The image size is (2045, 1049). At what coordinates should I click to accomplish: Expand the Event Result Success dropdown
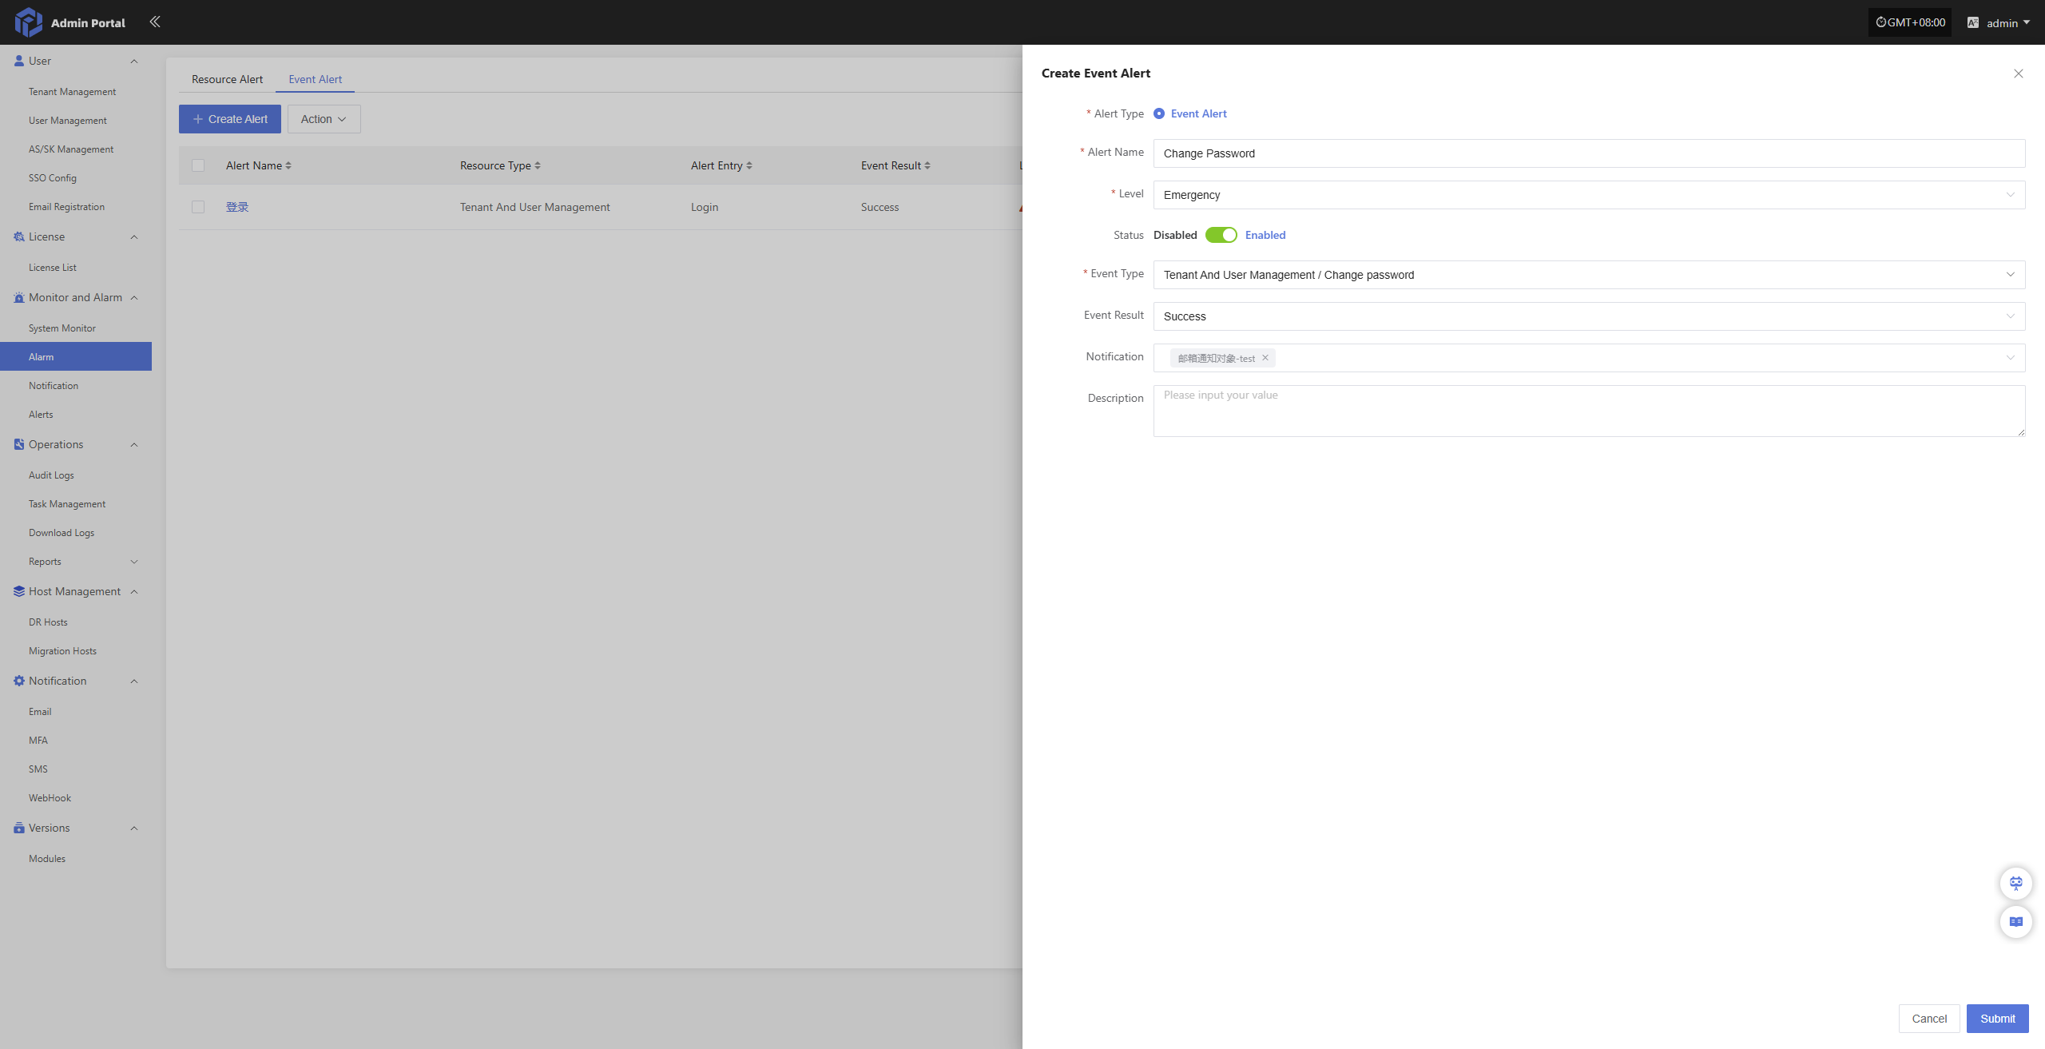tap(1588, 316)
